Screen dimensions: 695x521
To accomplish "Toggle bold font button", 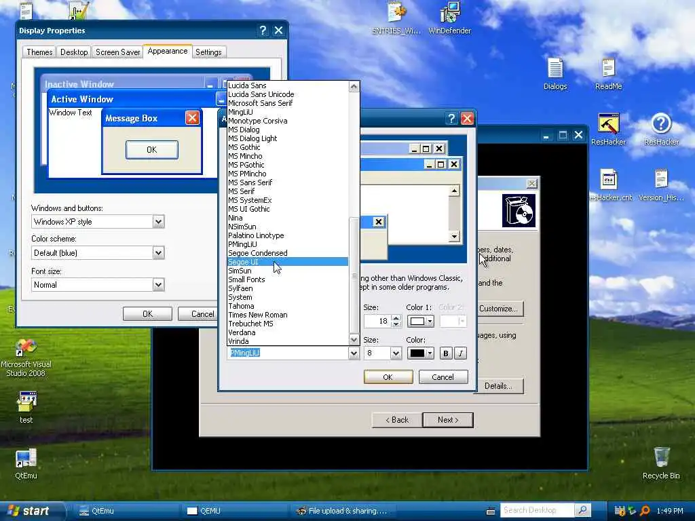I will [x=445, y=353].
